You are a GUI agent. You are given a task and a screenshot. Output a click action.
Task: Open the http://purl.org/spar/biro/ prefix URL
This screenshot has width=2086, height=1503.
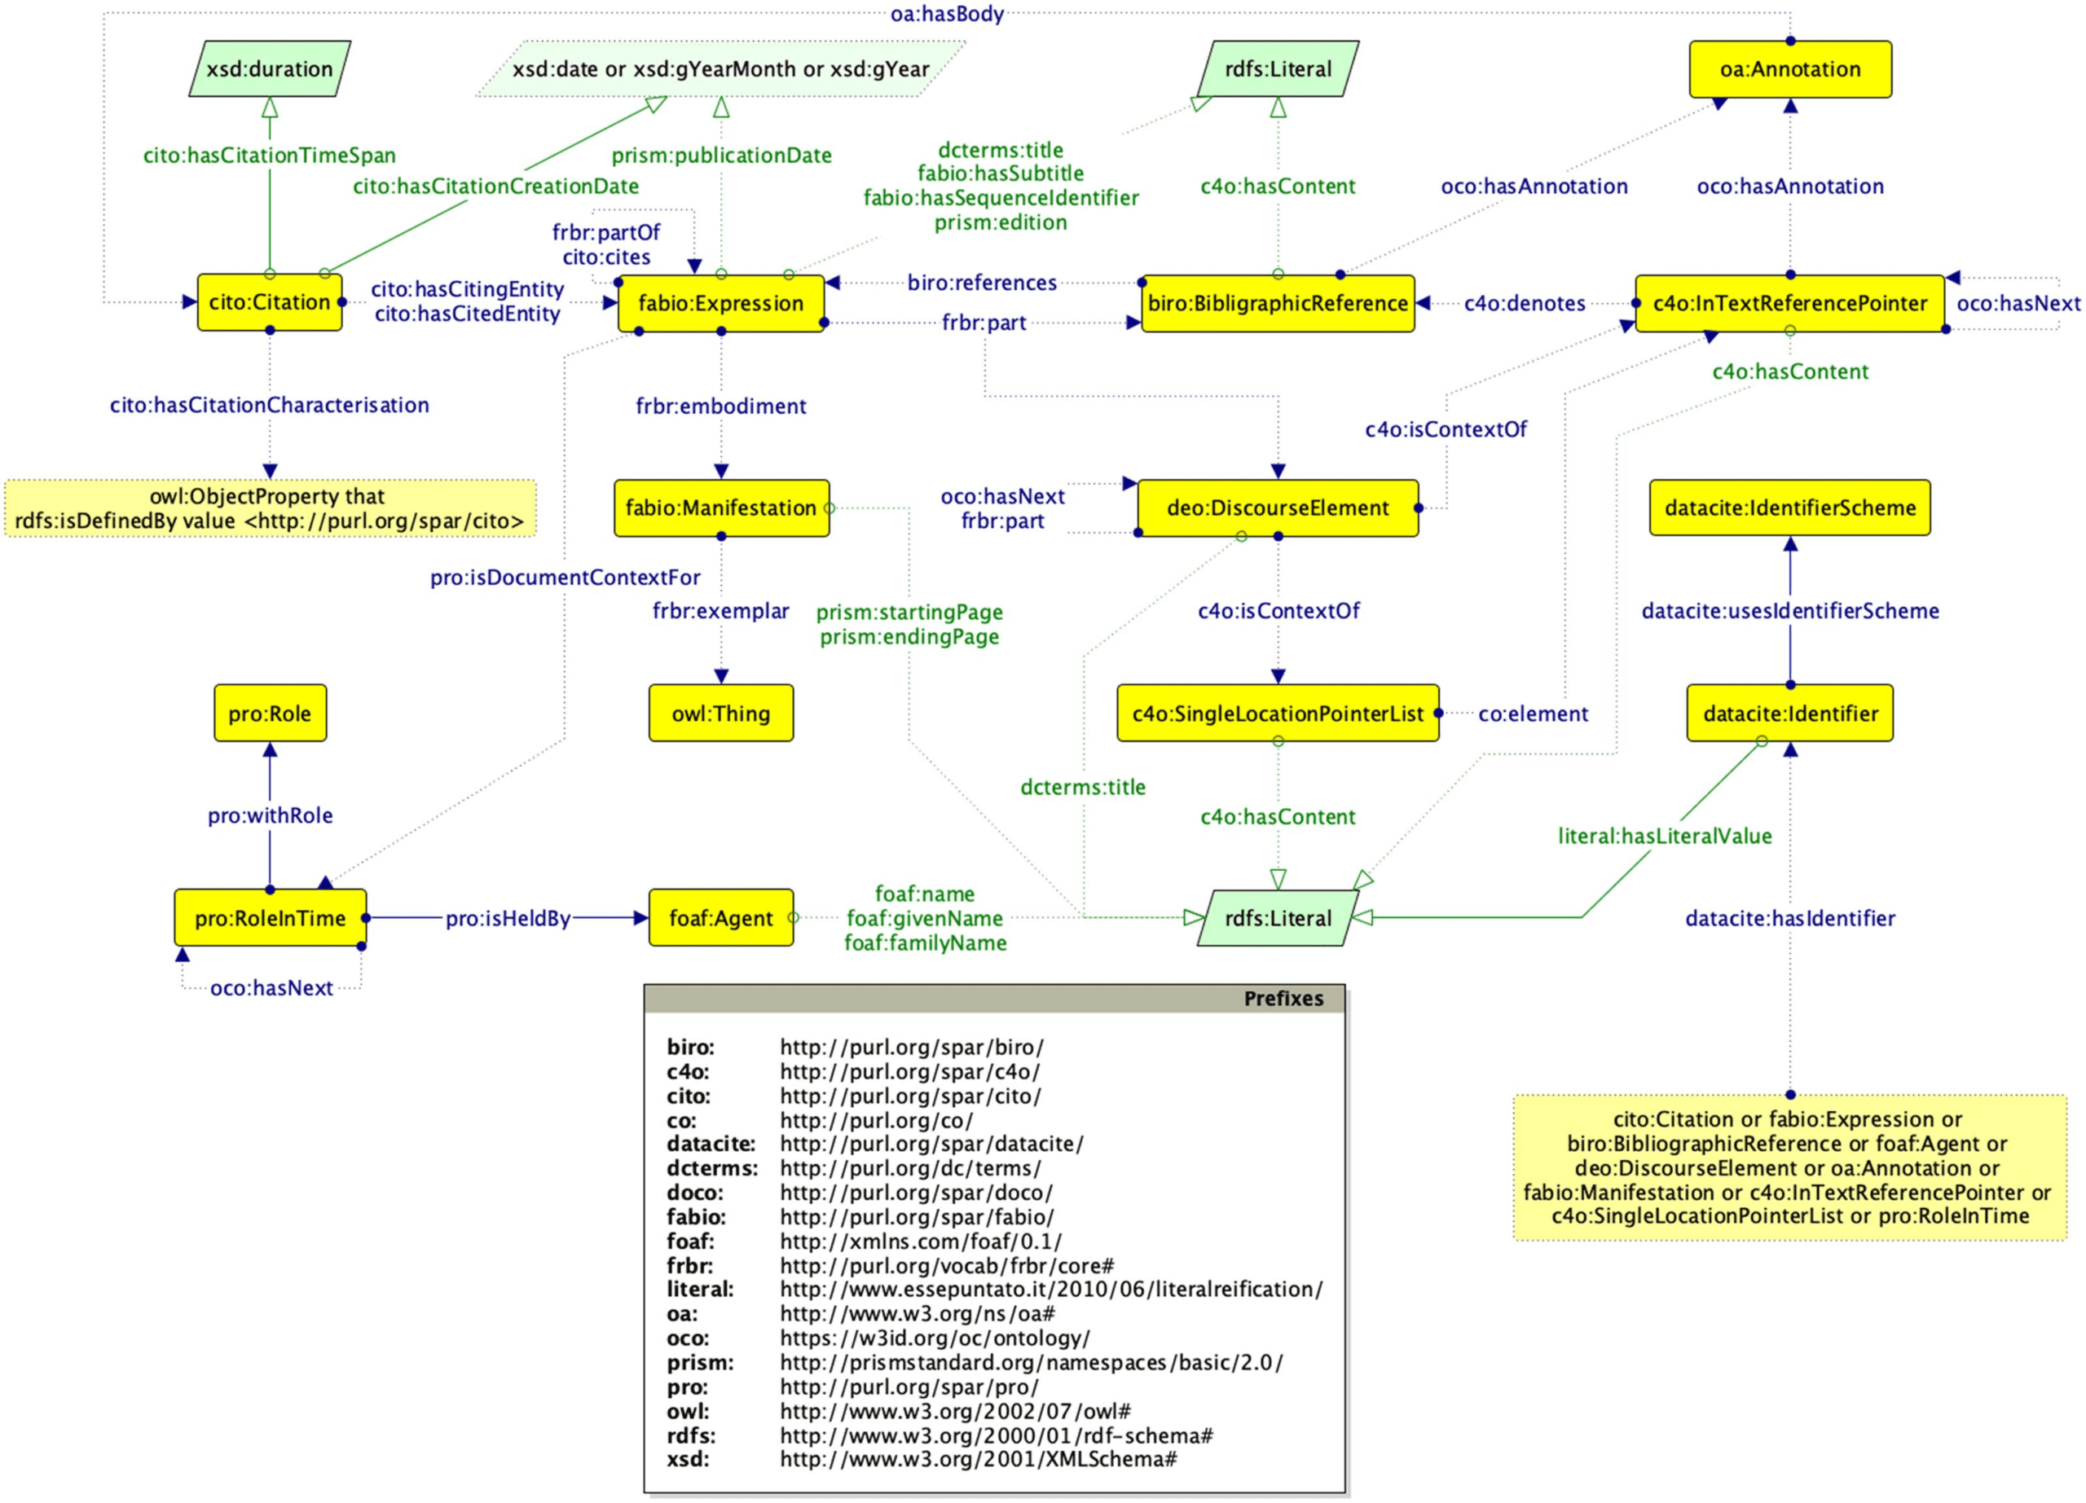point(912,1047)
